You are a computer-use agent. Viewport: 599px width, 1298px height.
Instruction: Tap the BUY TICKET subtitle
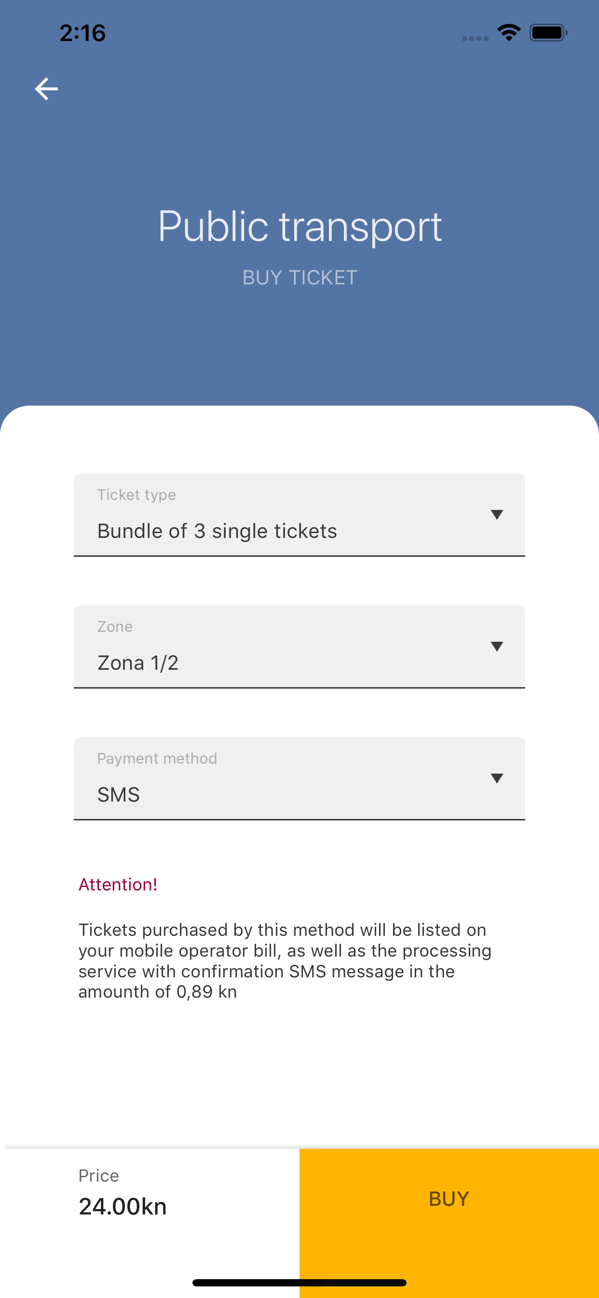[x=299, y=278]
